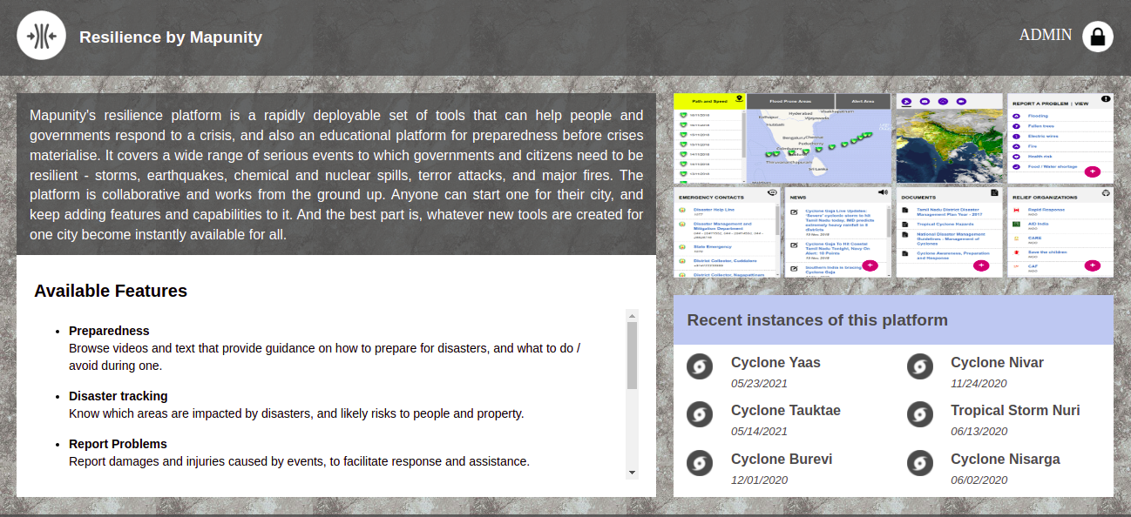Select the Documents panel thumbnail
This screenshot has height=517, width=1131.
949,232
